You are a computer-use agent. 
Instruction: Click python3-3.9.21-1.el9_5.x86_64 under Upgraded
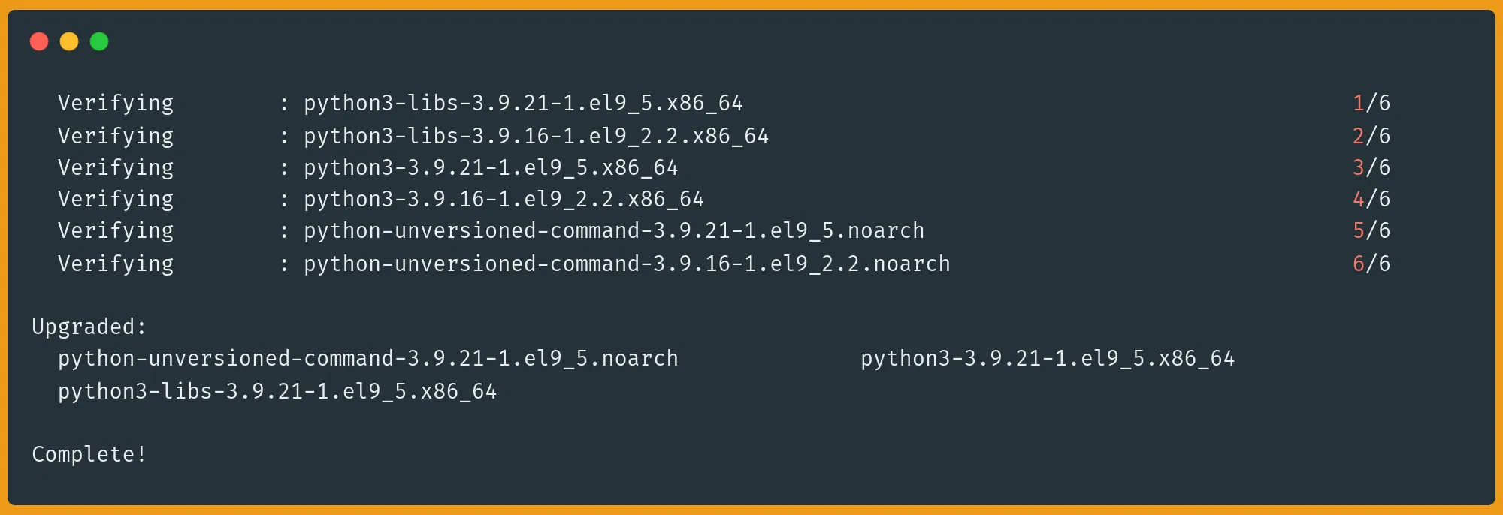tap(1048, 358)
